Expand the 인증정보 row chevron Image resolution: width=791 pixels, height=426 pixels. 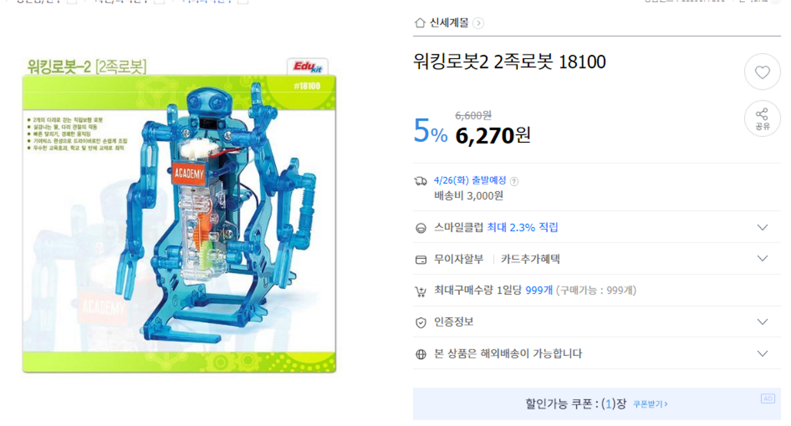[763, 322]
